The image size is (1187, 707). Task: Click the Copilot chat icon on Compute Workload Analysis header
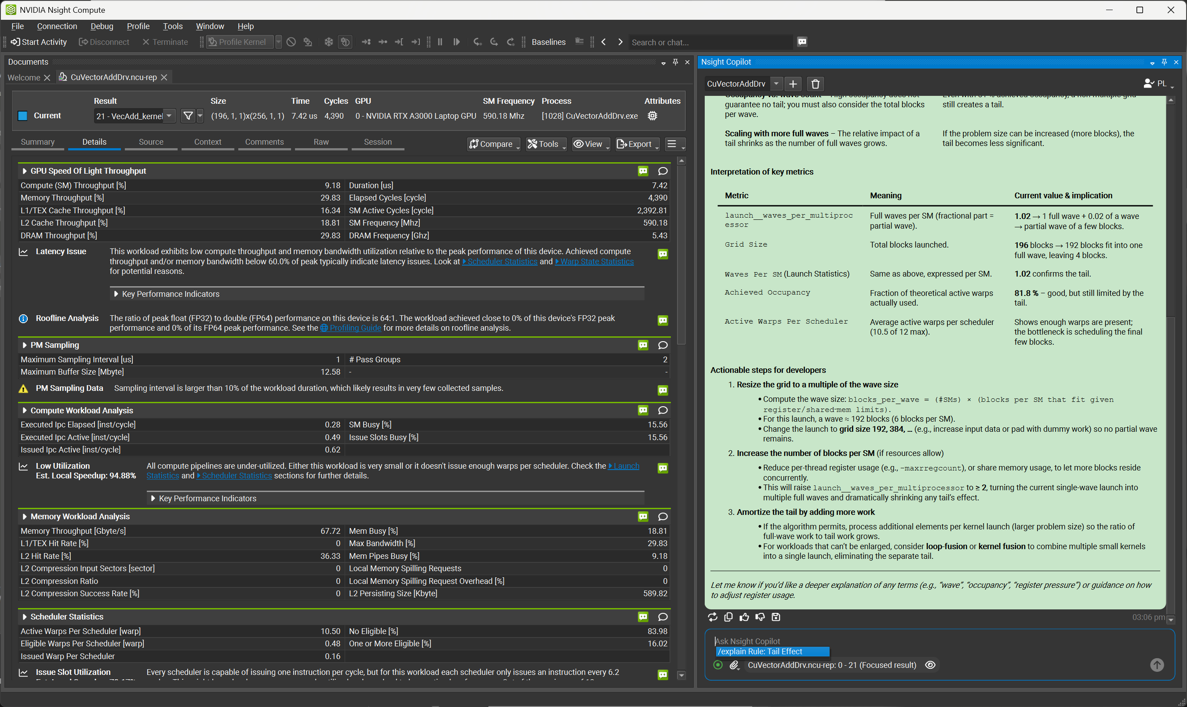click(643, 410)
